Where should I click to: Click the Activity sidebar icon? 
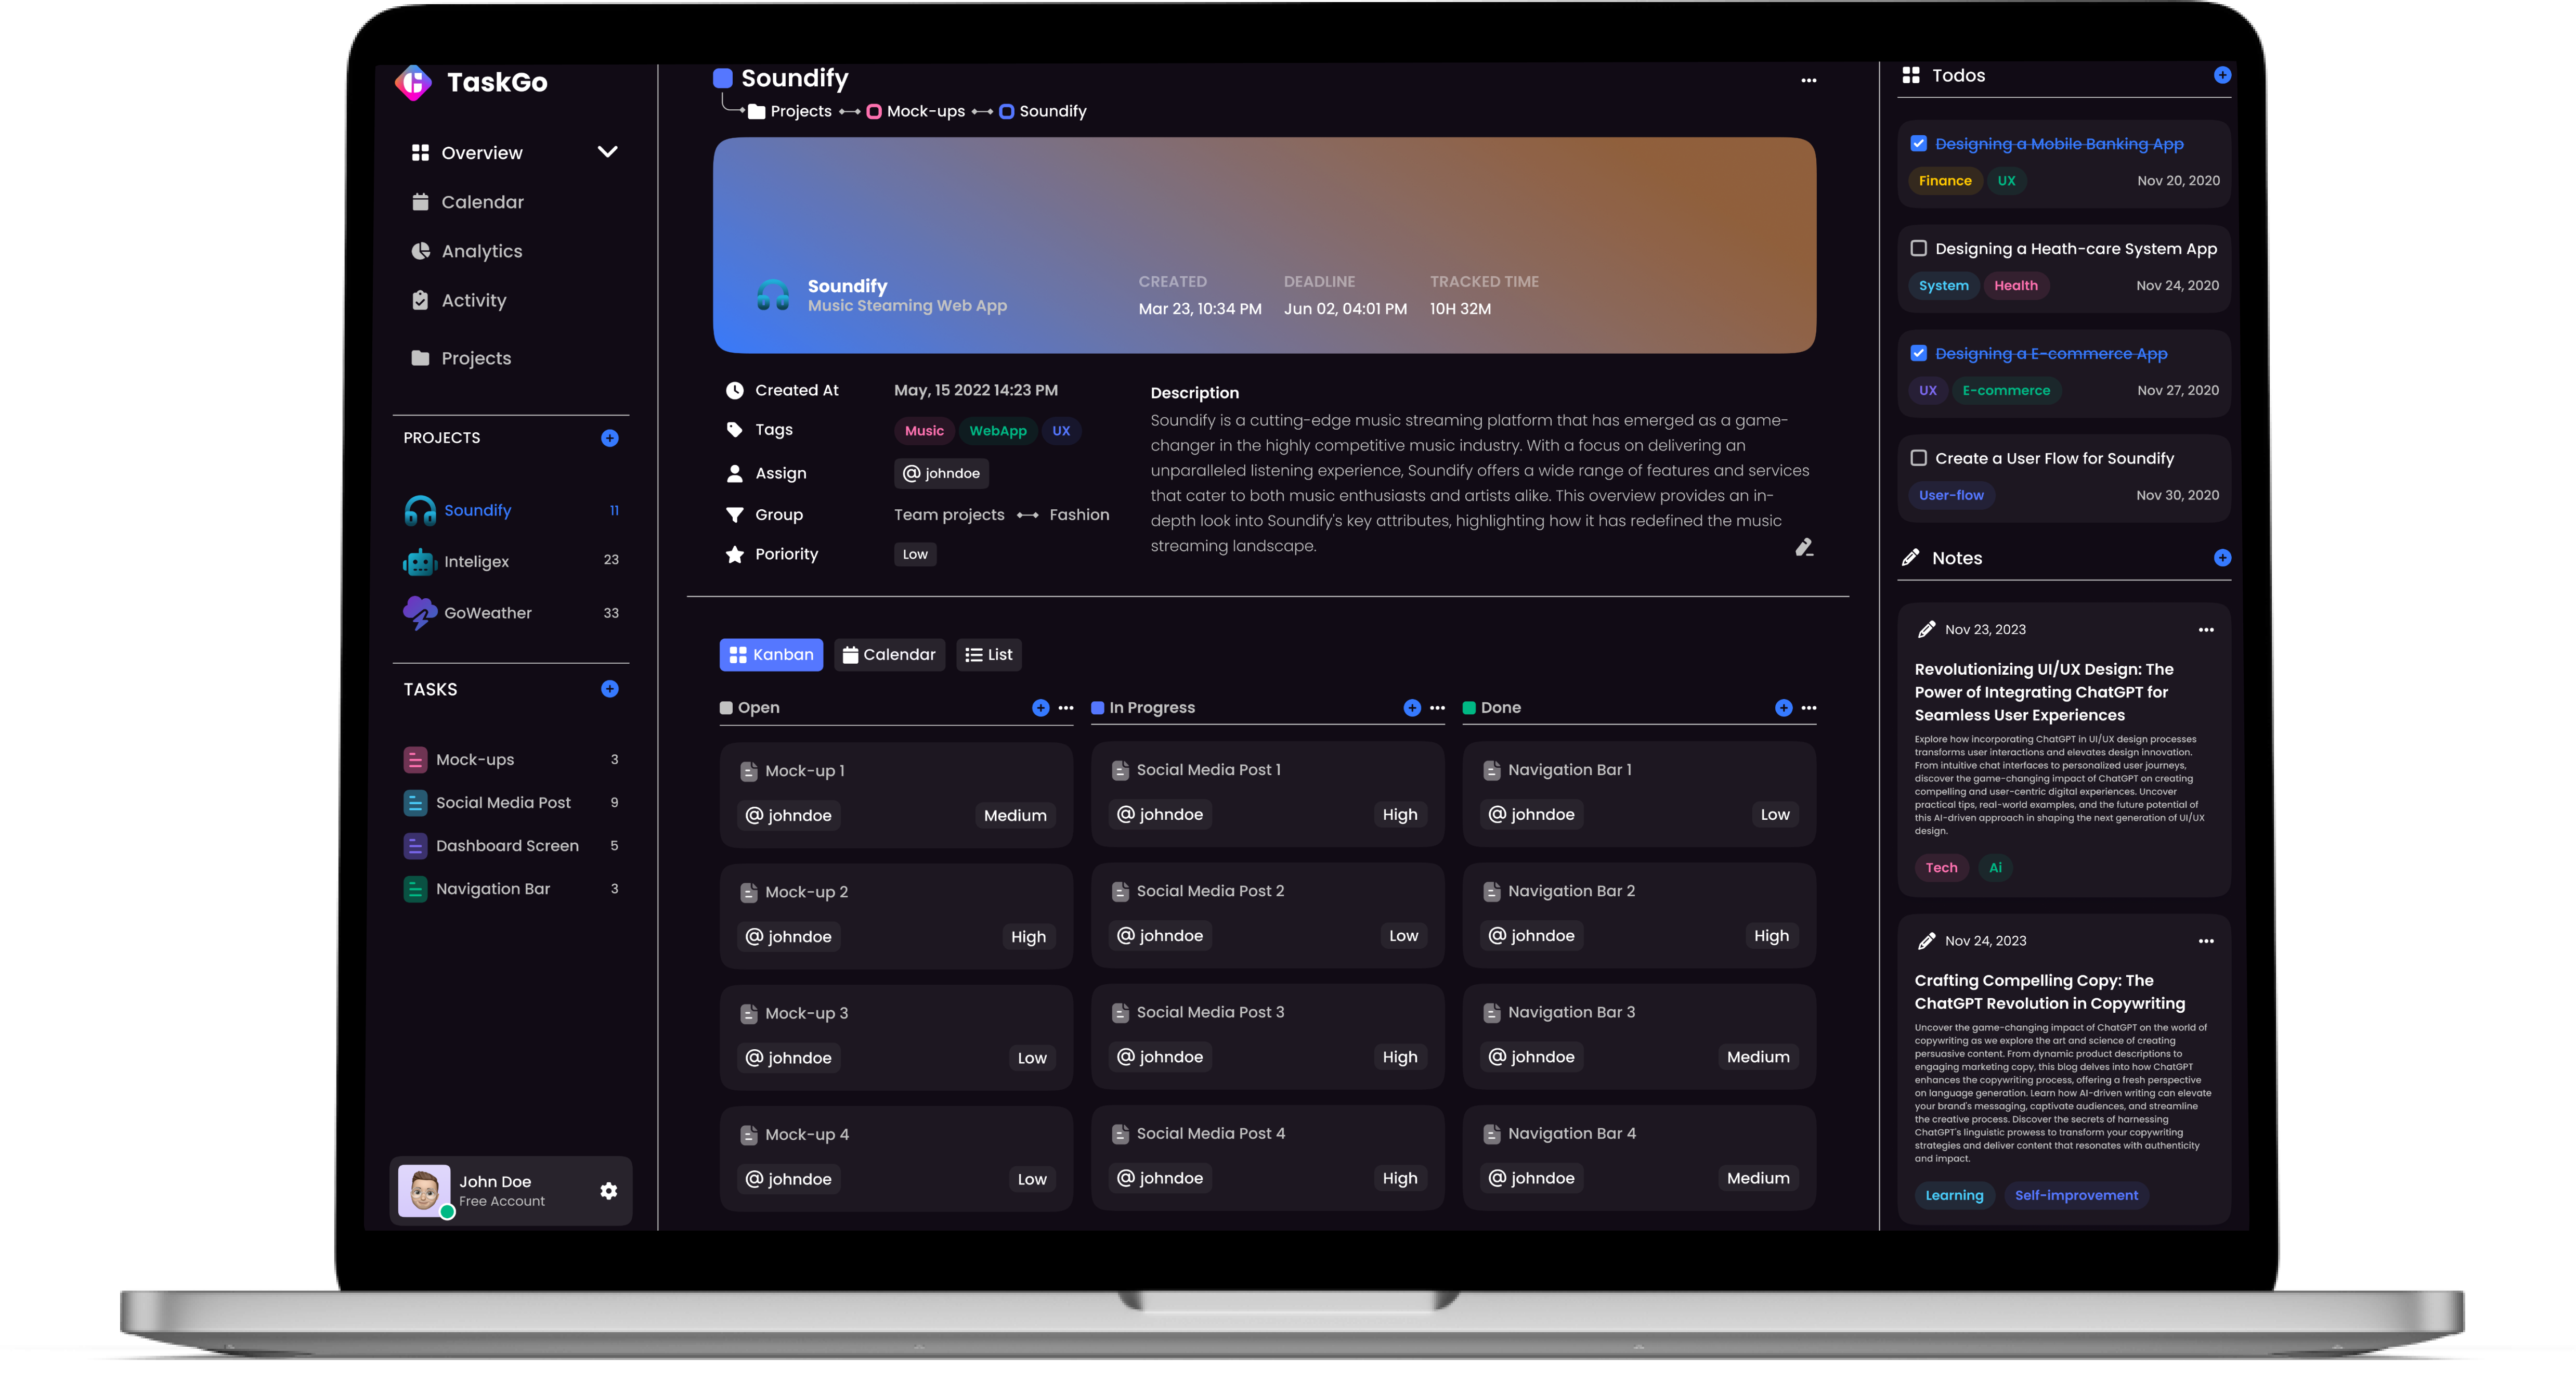(421, 300)
